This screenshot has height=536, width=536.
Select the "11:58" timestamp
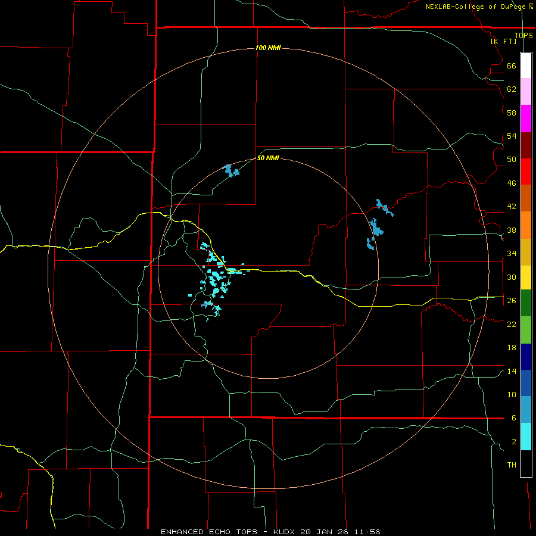(x=368, y=532)
